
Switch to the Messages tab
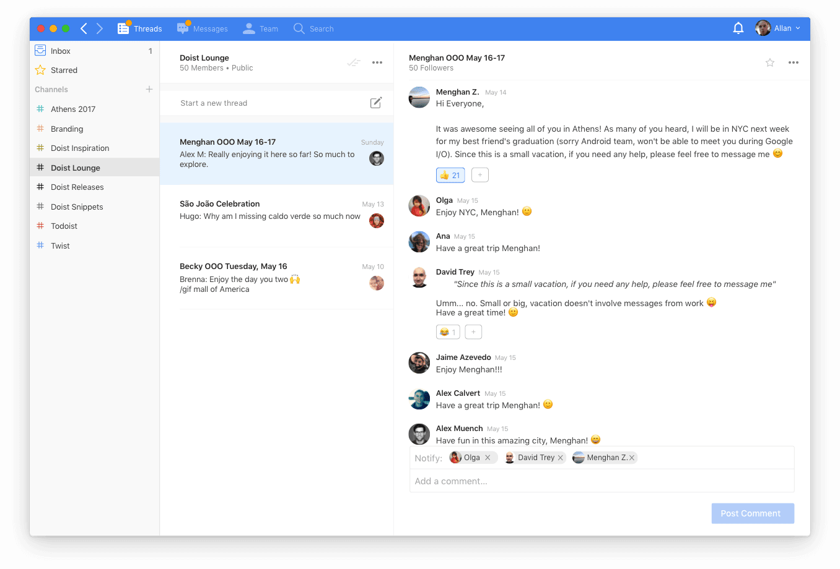(203, 28)
